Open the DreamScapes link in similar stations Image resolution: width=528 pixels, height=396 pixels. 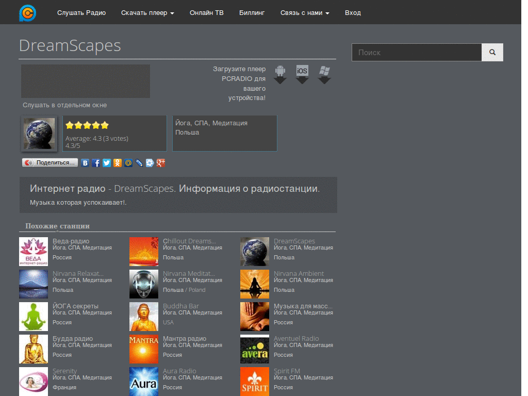coord(294,241)
